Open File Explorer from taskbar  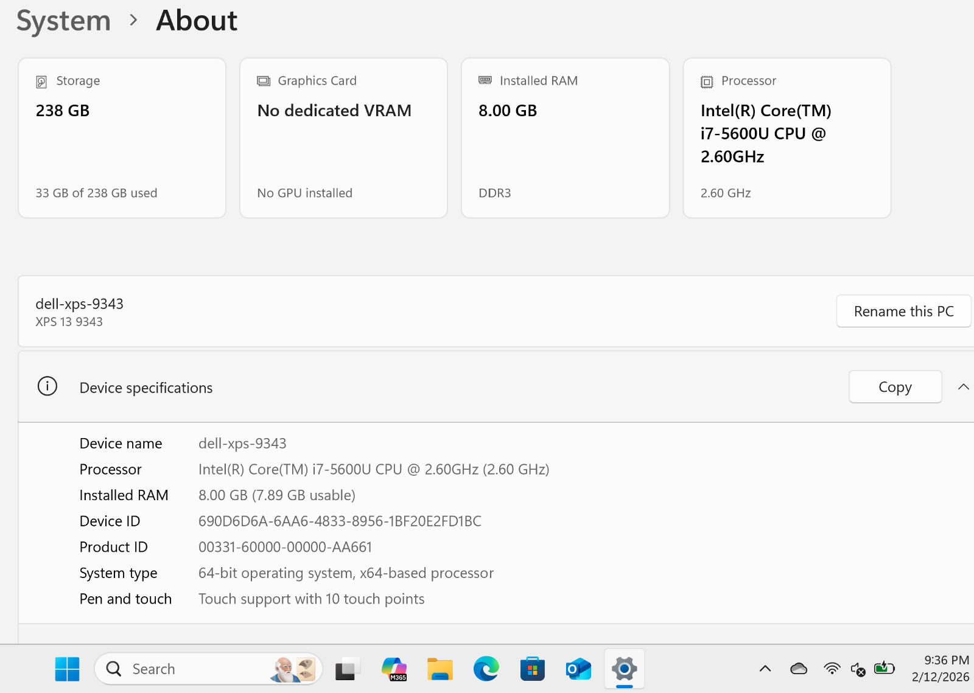(x=440, y=669)
